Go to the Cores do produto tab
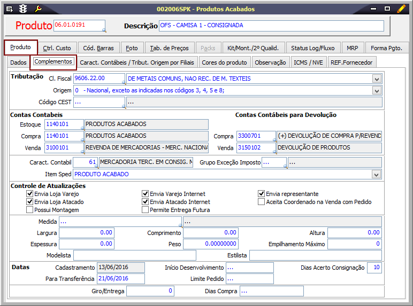413x306 pixels. [224, 62]
